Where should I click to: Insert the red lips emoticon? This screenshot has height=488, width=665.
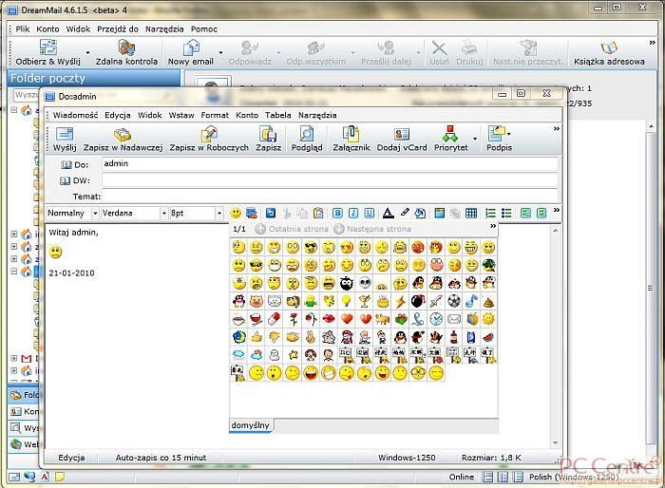point(329,319)
